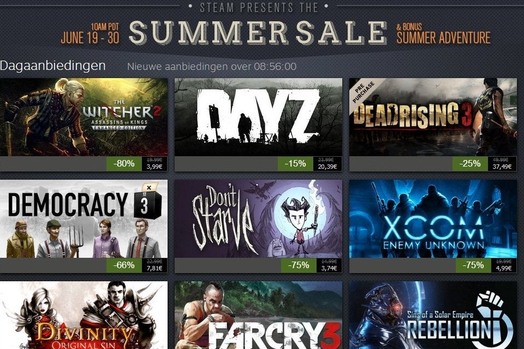This screenshot has width=524, height=349.
Task: Open the Far Cry 3 banner
Action: (258, 315)
